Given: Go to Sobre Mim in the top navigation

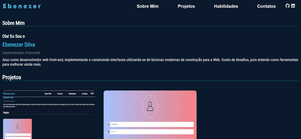Looking at the screenshot, I should [x=147, y=6].
